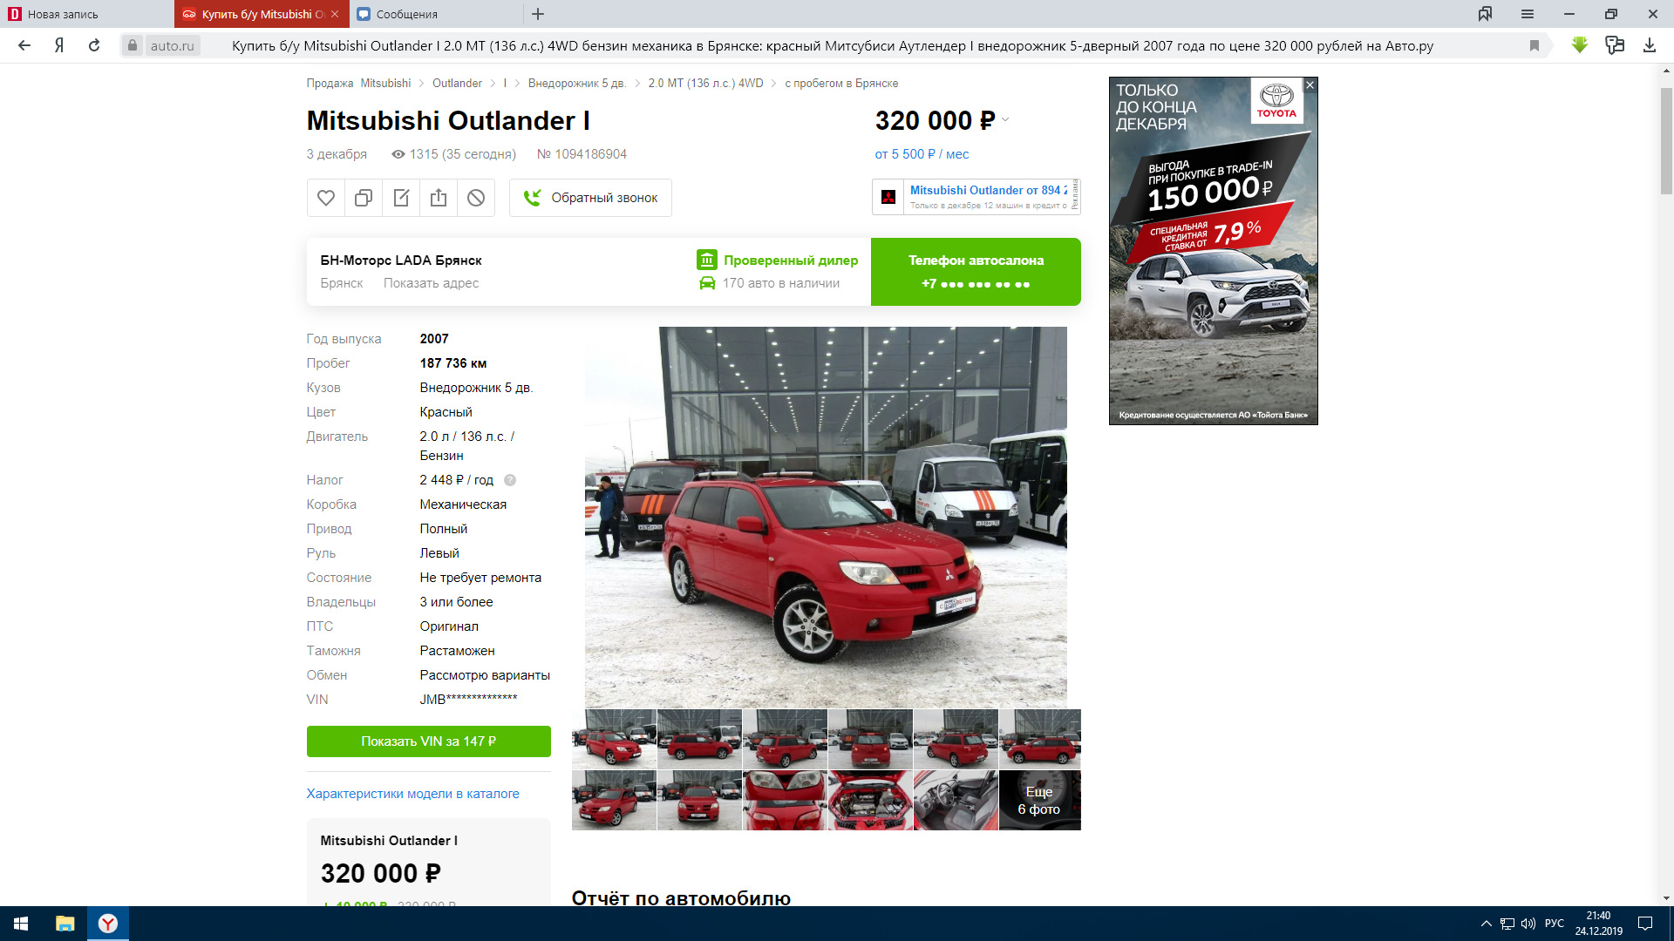Show dealer address via Показать адрес
Image resolution: width=1674 pixels, height=941 pixels.
pos(431,283)
